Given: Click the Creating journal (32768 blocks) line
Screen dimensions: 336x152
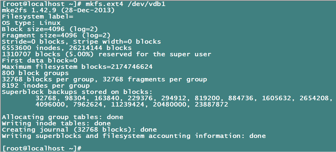Looking at the screenshot, I should point(79,130).
